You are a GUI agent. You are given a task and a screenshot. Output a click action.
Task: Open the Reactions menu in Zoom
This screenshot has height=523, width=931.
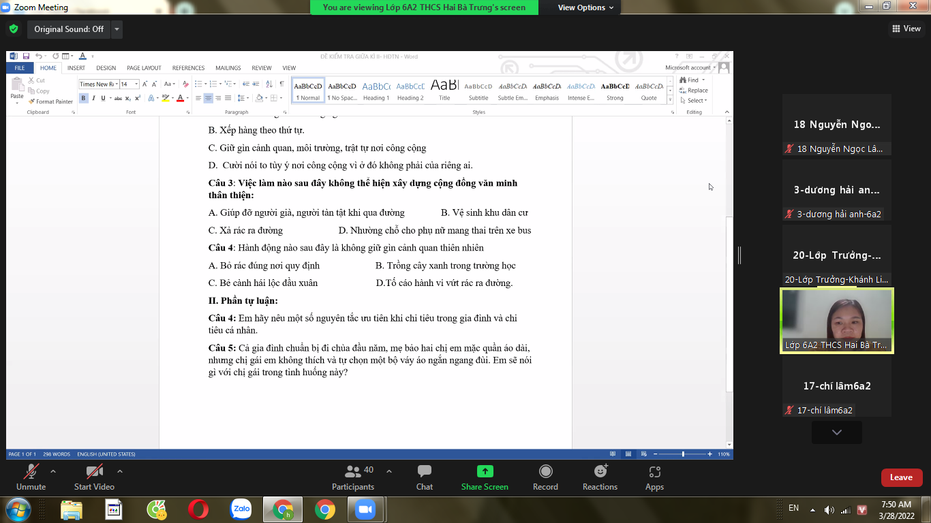(600, 477)
